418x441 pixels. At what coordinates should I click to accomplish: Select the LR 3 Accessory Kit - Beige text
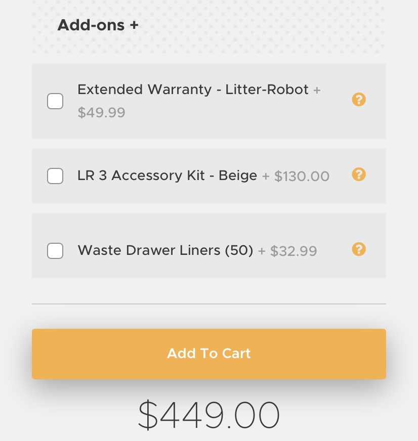[x=167, y=175]
